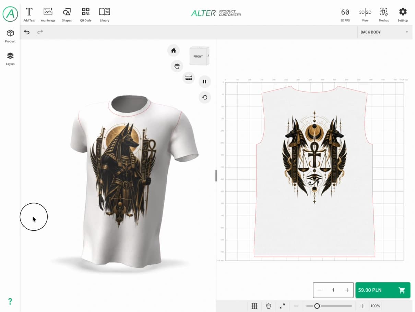Select the hand pan tool in 3D view

177,66
